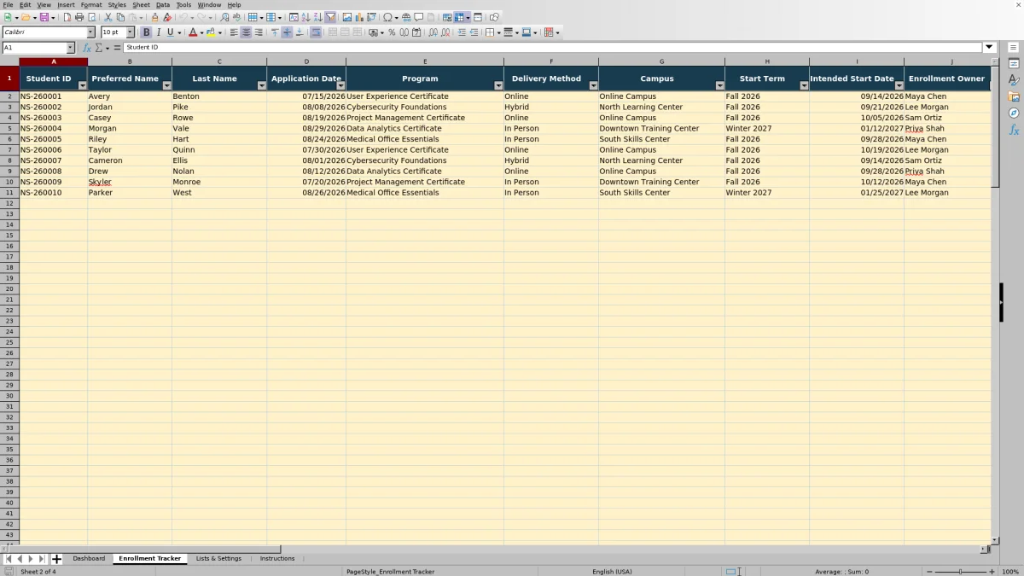Open the sidebar Navigator compass icon
Screen dimensions: 1024x576
click(1014, 113)
